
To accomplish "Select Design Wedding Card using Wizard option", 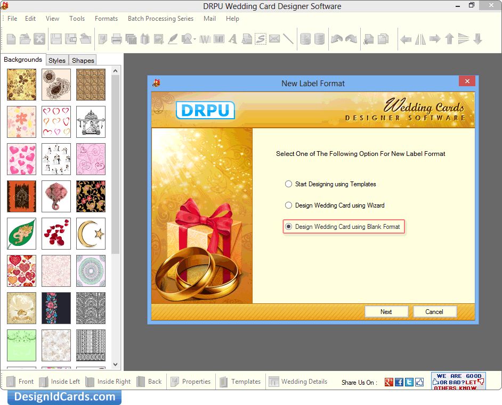I will coord(288,205).
